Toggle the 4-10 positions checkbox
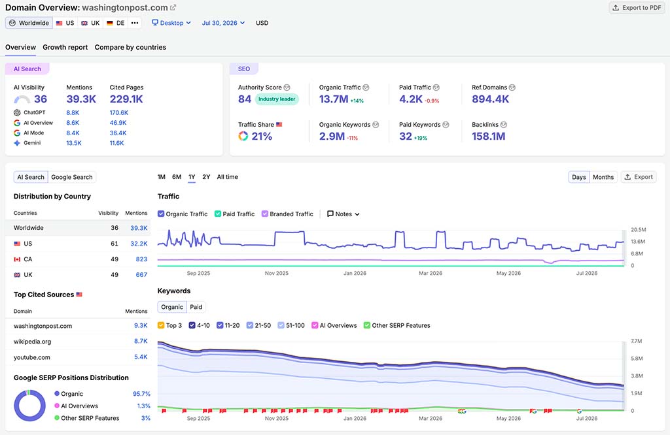This screenshot has width=670, height=435. pyautogui.click(x=192, y=325)
